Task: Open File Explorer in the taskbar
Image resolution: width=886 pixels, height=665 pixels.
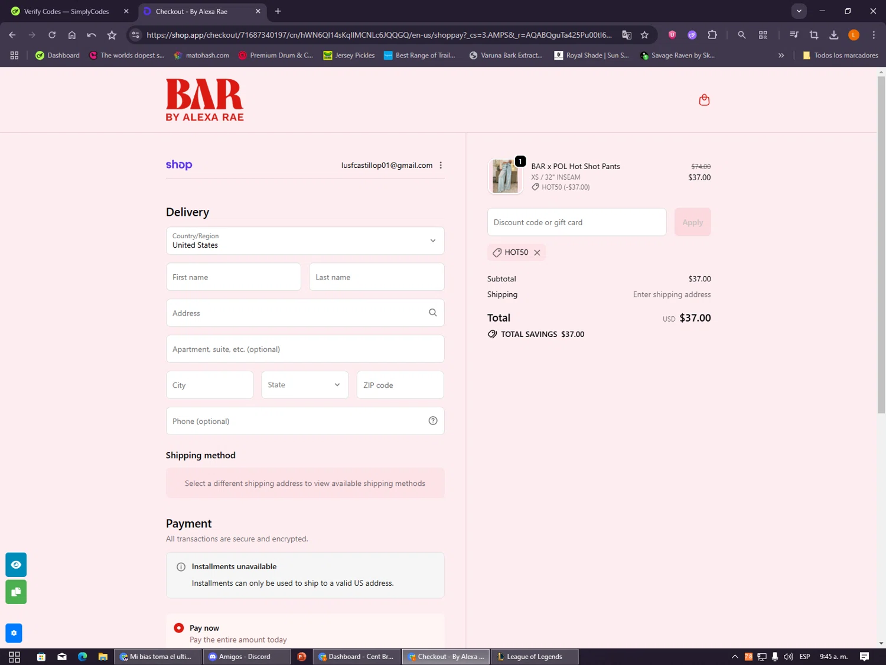Action: (x=103, y=657)
